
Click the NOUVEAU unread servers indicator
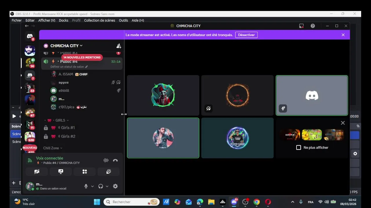tap(30, 148)
